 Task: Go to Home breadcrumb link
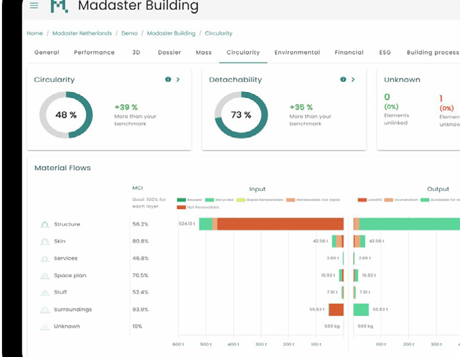[35, 33]
